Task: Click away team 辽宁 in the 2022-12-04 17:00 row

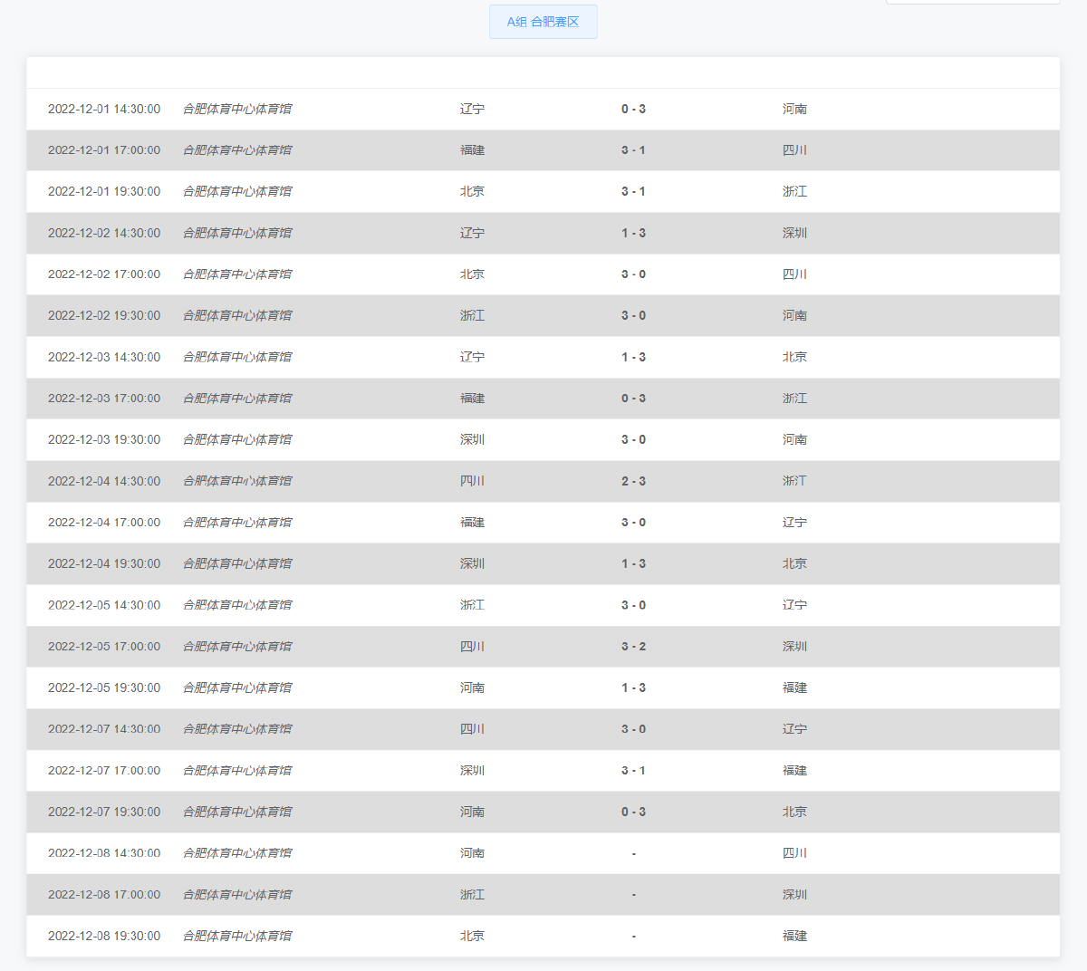Action: click(794, 523)
